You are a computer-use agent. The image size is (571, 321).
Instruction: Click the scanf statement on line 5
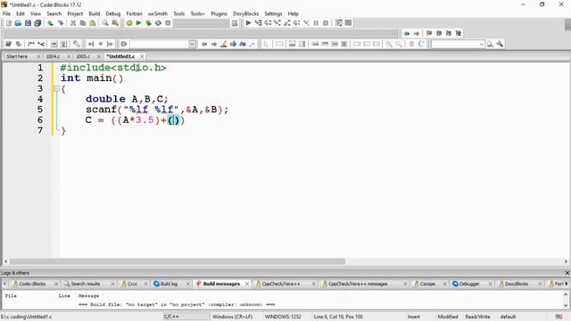click(157, 110)
